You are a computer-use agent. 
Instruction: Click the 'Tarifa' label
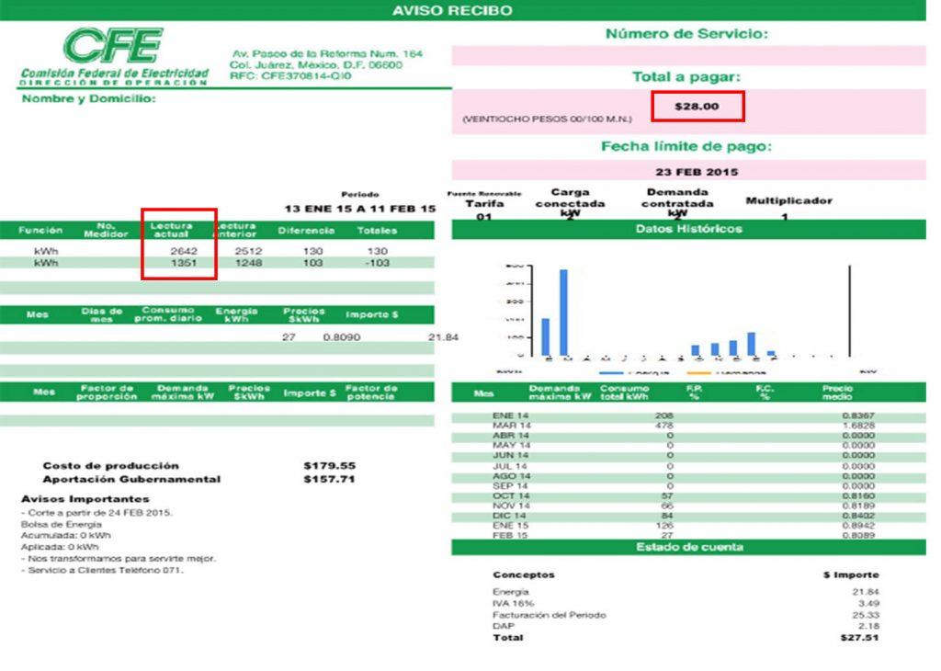(484, 204)
